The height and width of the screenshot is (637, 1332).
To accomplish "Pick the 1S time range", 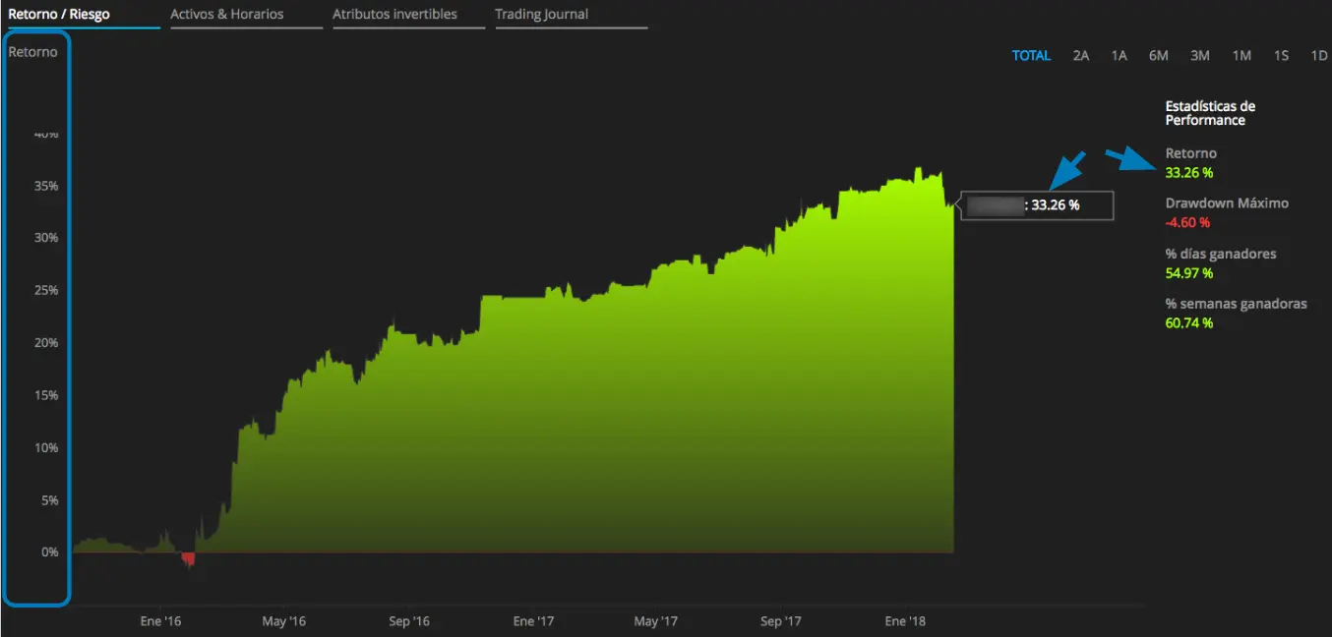I will click(1281, 56).
